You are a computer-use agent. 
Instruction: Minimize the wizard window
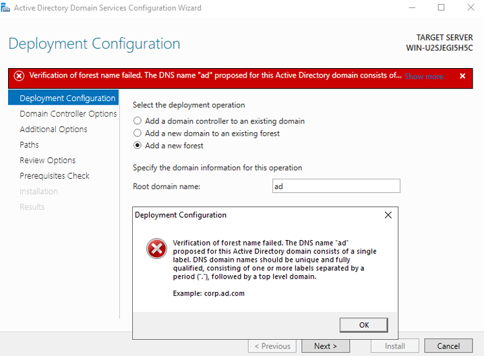pos(412,7)
